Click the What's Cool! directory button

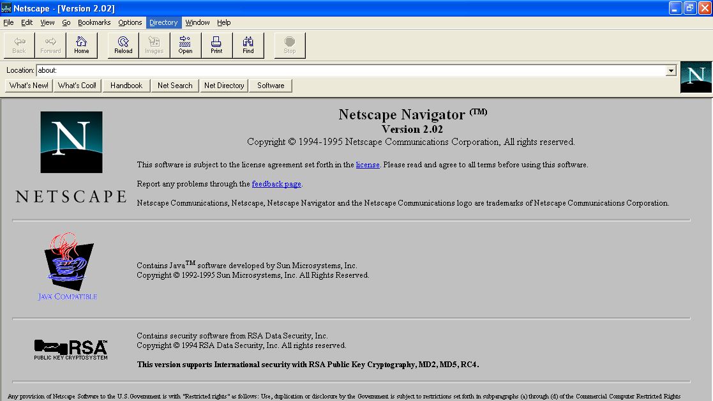77,86
